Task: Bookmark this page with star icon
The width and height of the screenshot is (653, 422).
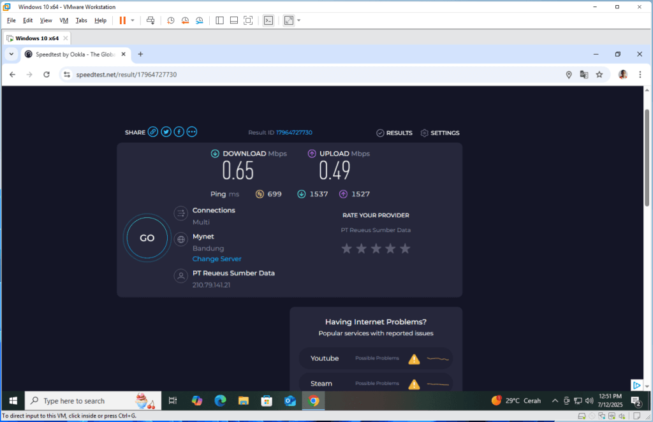Action: [x=599, y=75]
